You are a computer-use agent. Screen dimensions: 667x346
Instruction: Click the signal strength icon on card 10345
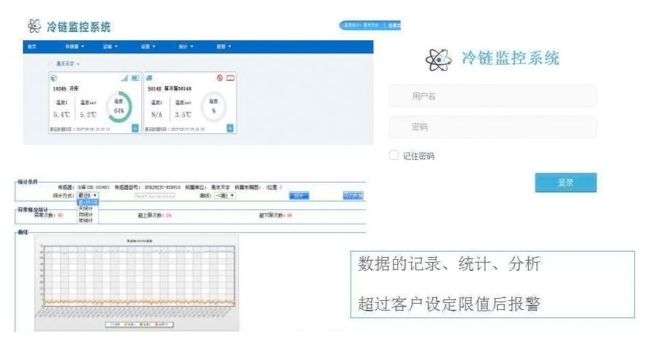124,78
